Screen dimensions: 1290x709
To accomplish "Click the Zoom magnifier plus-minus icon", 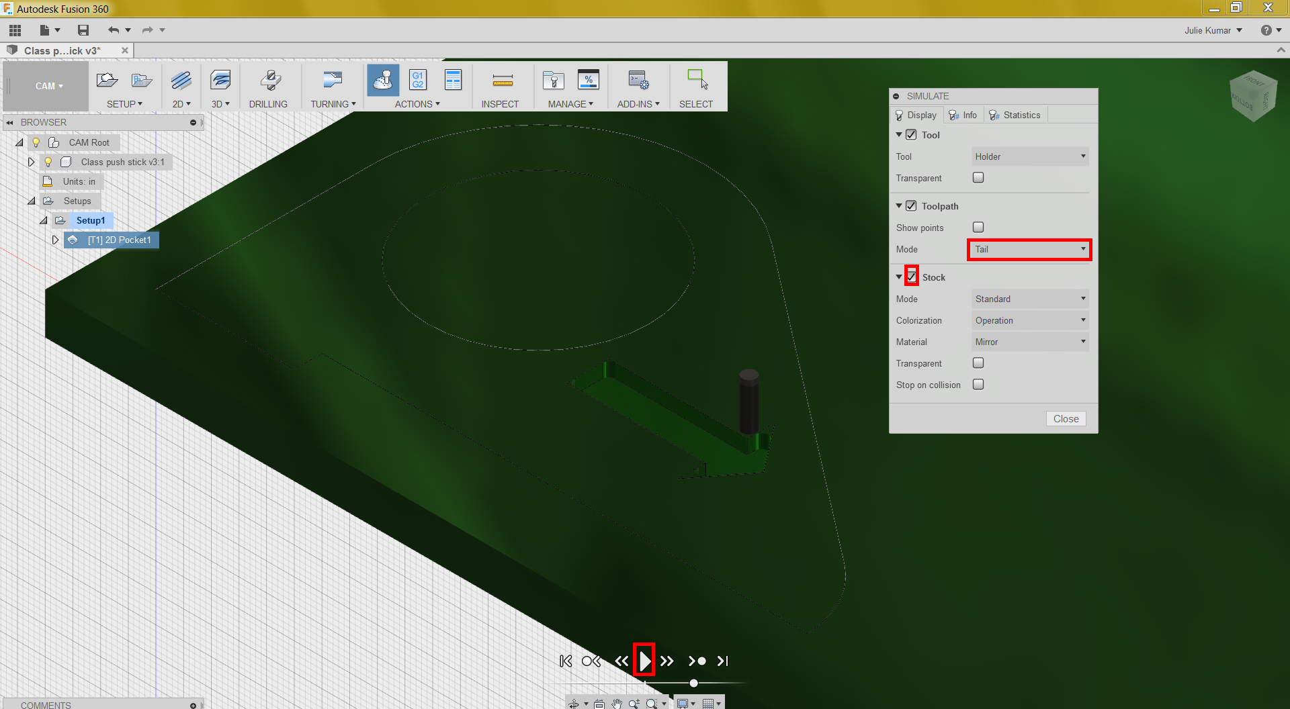I will [x=634, y=704].
